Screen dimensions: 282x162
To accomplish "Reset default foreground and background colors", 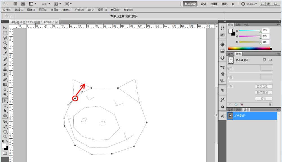I will coord(3,141).
